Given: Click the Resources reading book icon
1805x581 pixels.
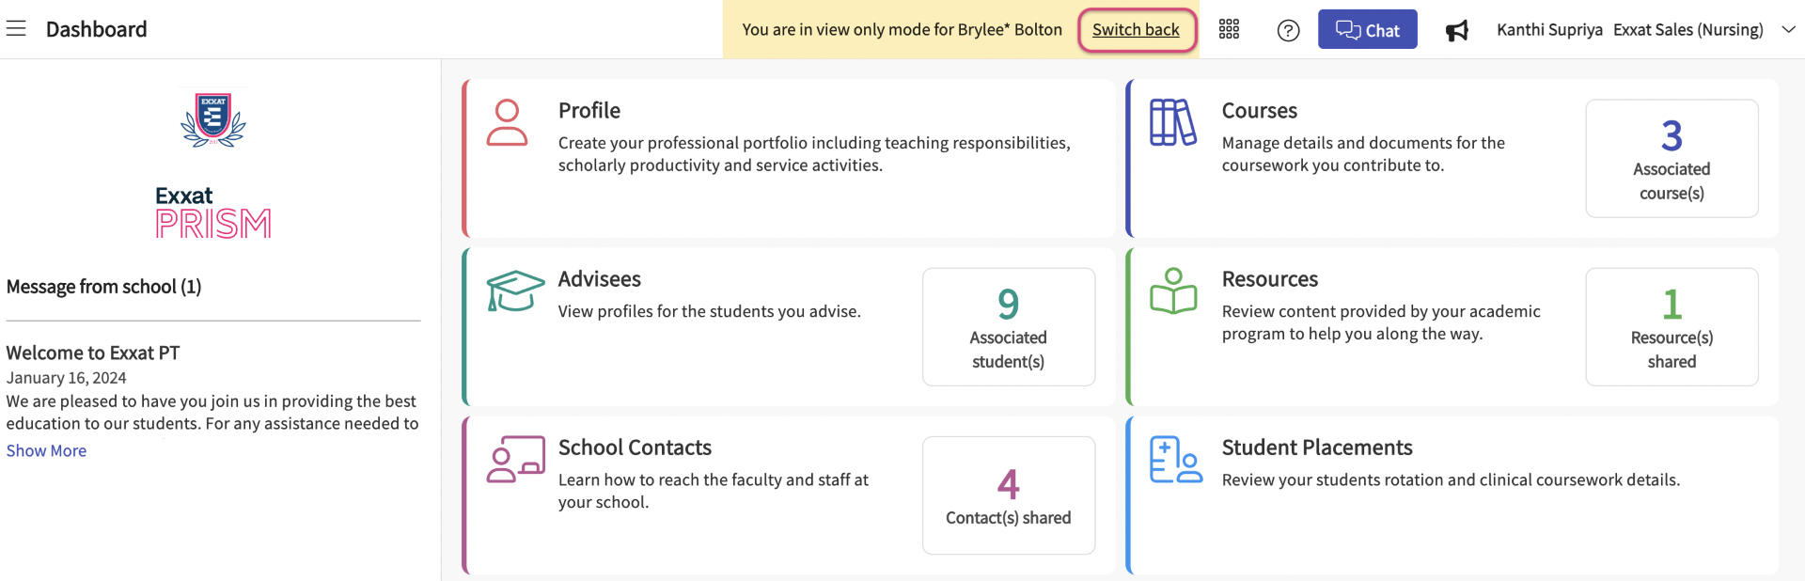Looking at the screenshot, I should coord(1173,290).
